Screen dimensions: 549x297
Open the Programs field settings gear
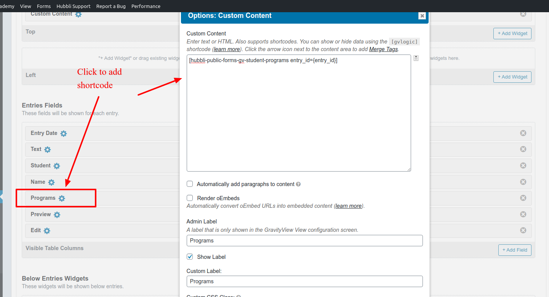[x=62, y=198]
